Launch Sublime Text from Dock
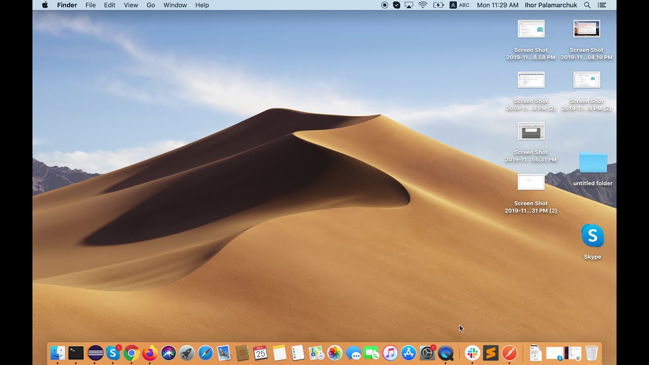649x365 pixels. coord(491,353)
